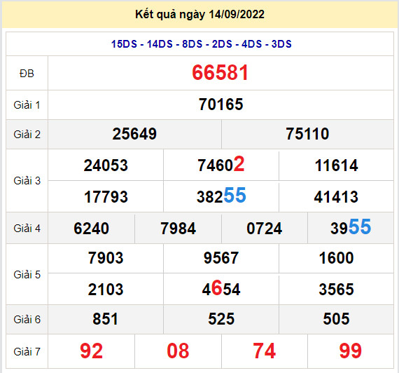Select the Giải 4 number 3955
Screen dimensions: 399x373
[351, 227]
